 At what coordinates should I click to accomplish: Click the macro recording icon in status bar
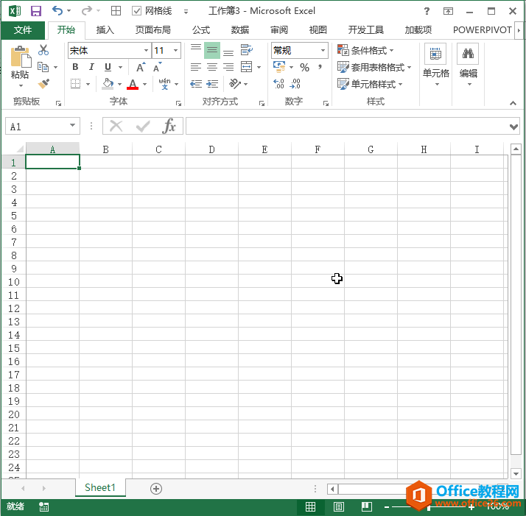coord(43,506)
